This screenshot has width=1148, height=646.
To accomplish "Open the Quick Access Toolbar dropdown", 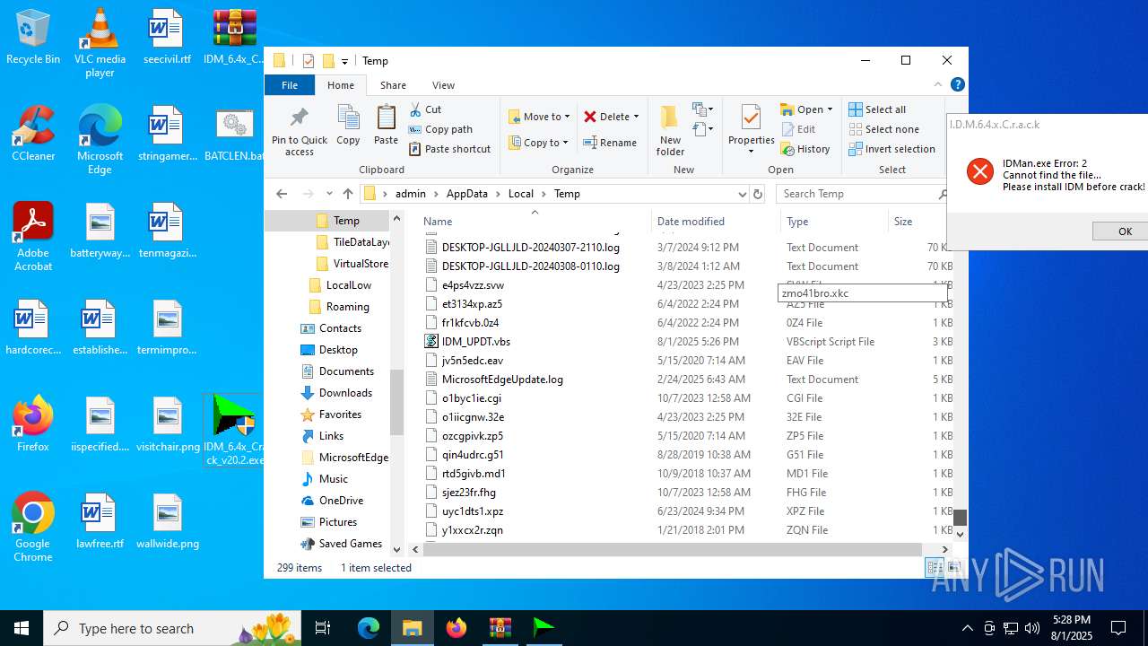I will [x=344, y=61].
